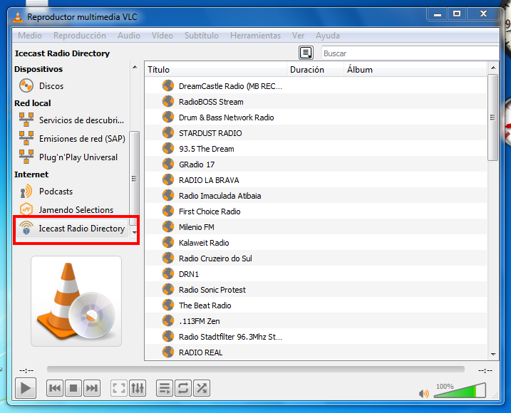Open the Audio menu

(x=129, y=36)
